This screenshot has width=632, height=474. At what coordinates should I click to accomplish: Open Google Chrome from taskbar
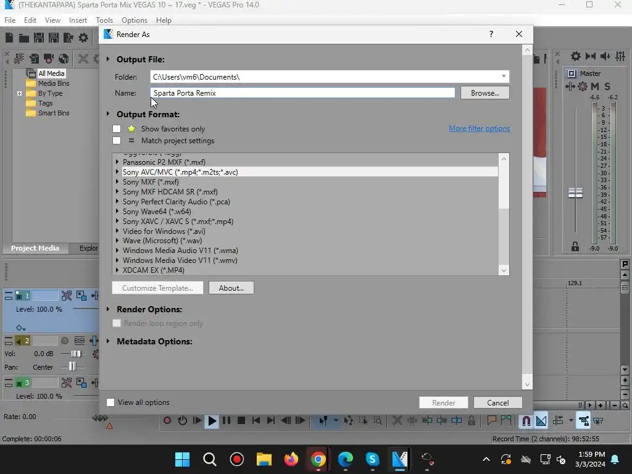point(318,459)
